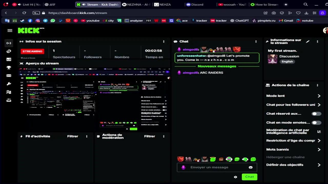The width and height of the screenshot is (328, 184).
Task: Expand Restriction d'âge du compte option
Action: coord(294,141)
